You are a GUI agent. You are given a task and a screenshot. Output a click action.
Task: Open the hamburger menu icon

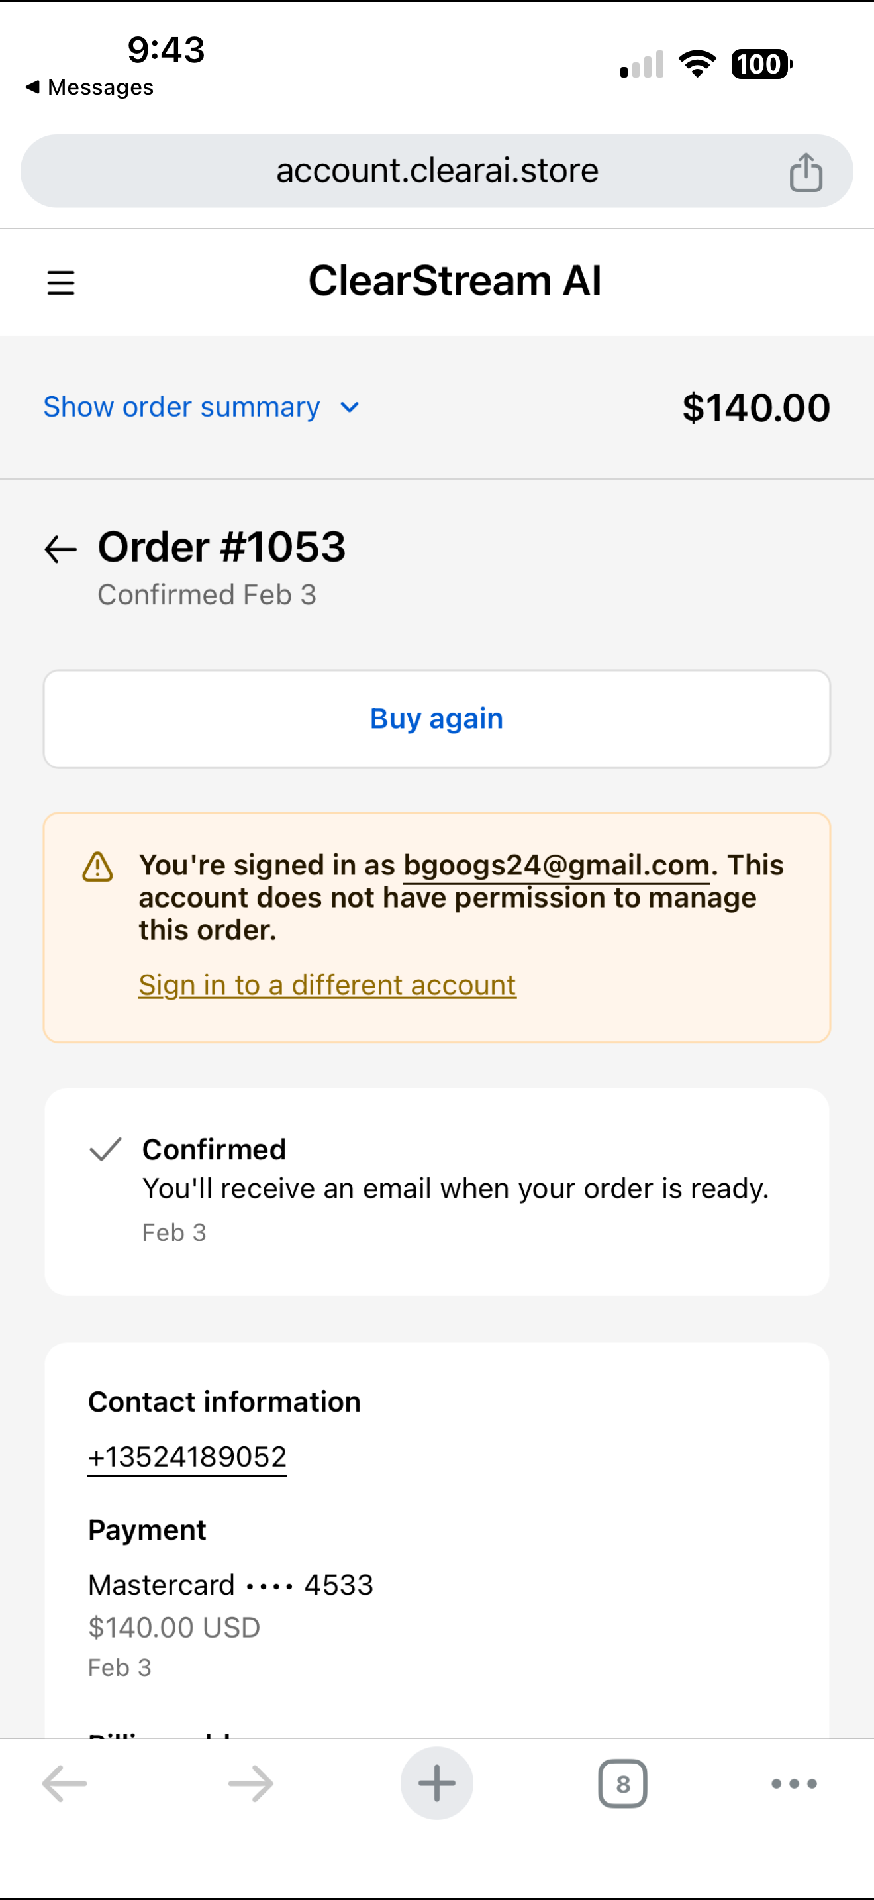pos(60,282)
